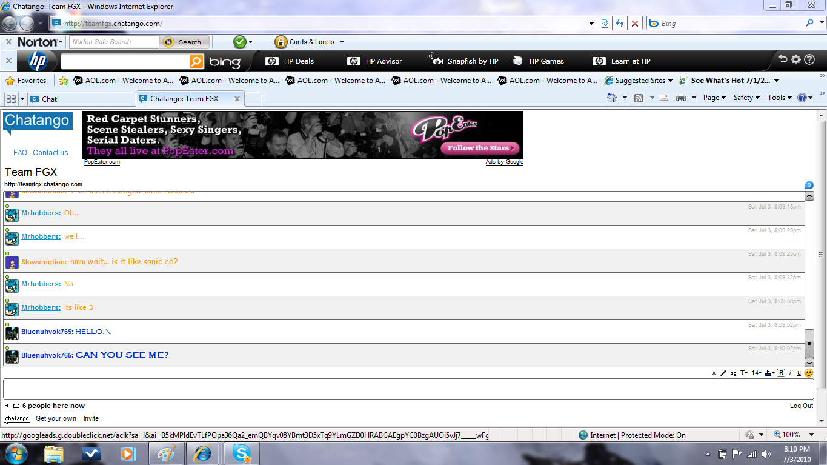Click the Chatango logo at top left
The width and height of the screenshot is (827, 465).
pyautogui.click(x=38, y=122)
